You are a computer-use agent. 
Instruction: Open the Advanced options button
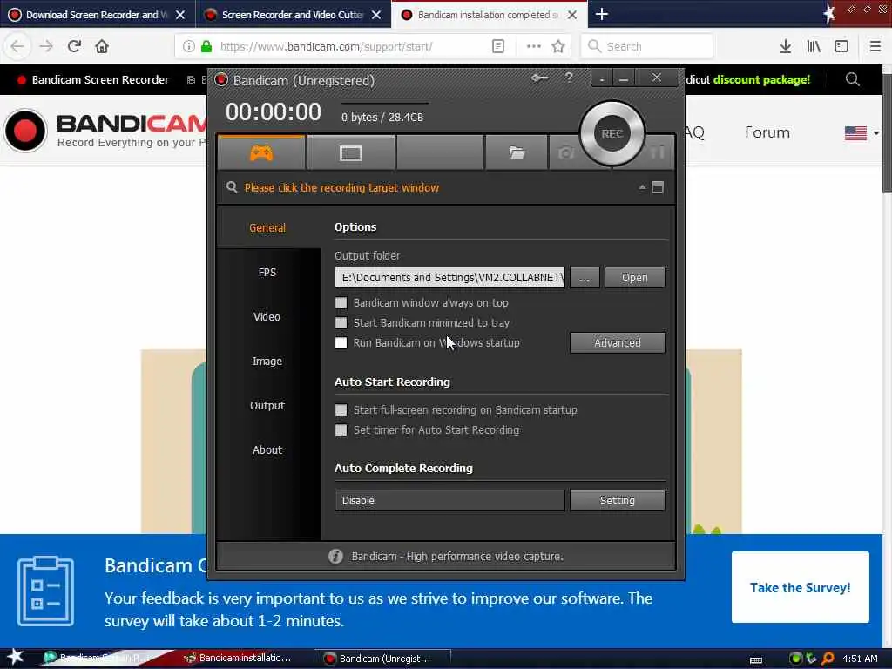pyautogui.click(x=618, y=342)
